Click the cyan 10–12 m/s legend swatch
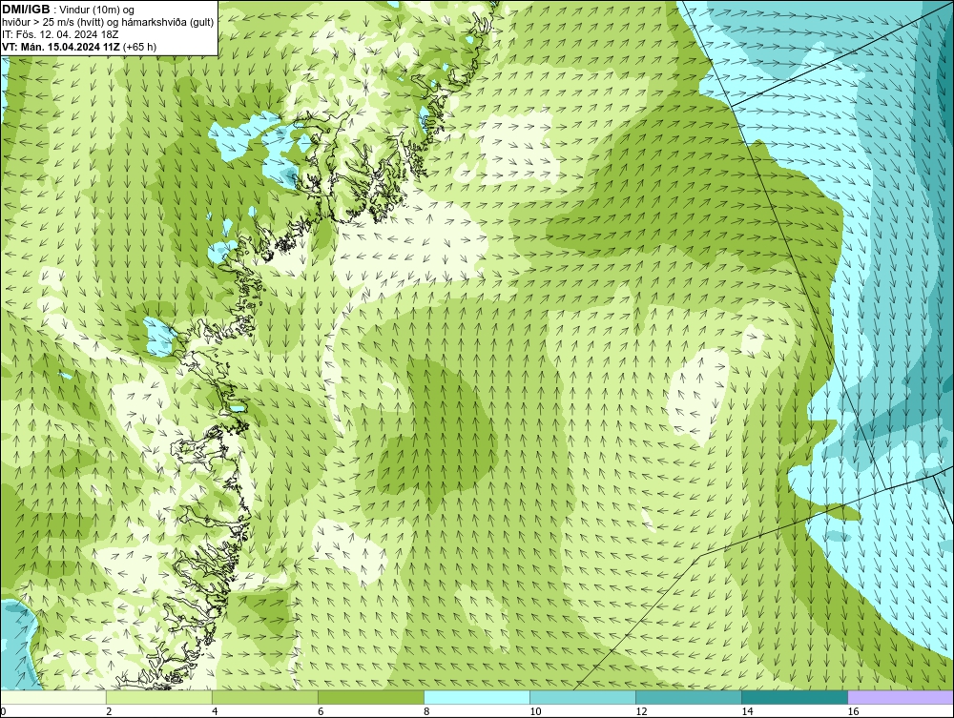Screen dimensions: 954x718 [x=582, y=697]
